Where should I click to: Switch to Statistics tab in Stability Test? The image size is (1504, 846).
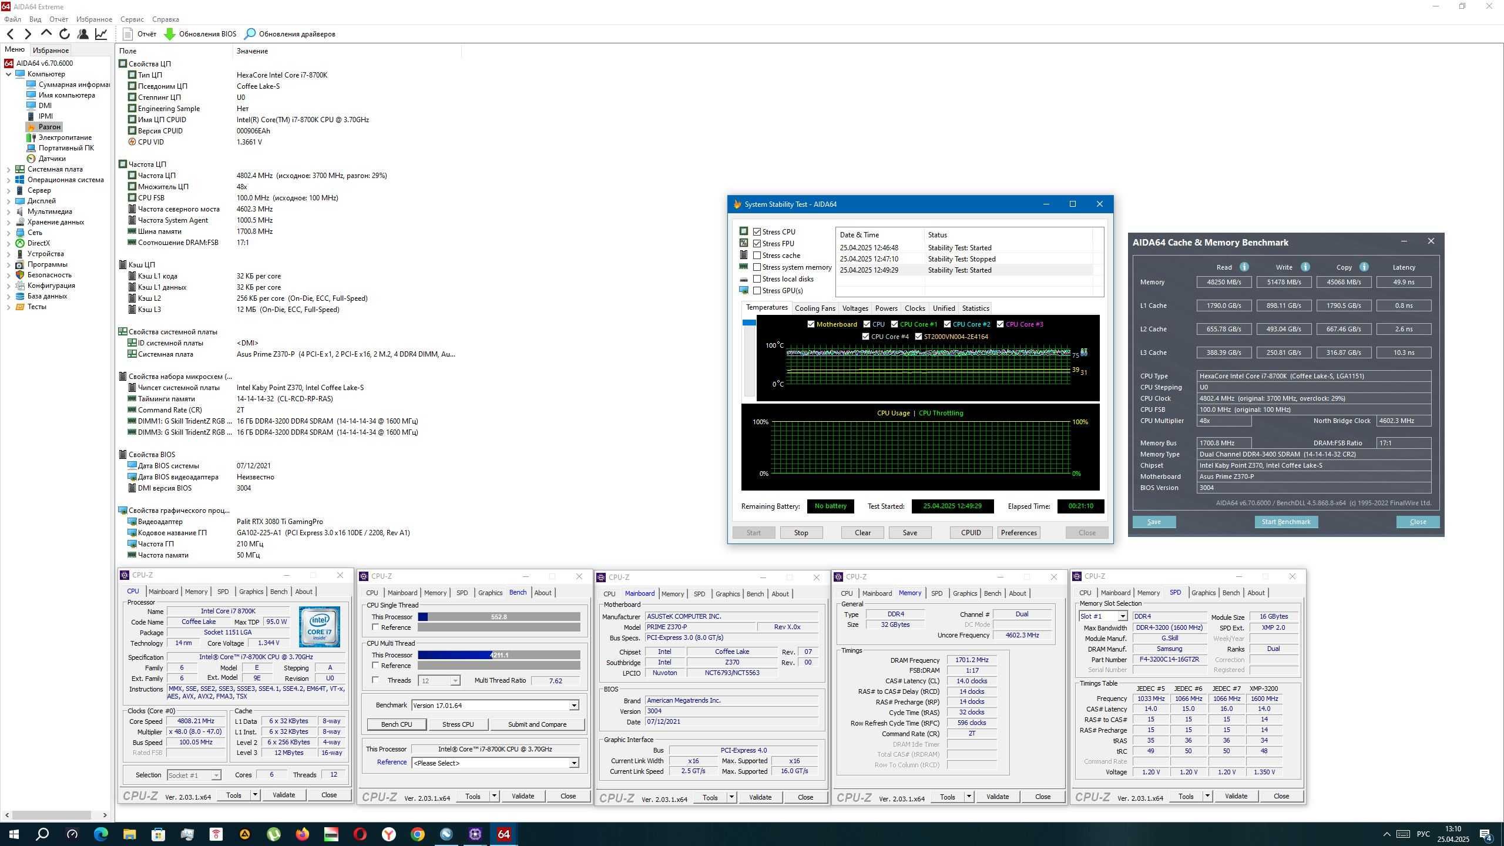pos(975,308)
